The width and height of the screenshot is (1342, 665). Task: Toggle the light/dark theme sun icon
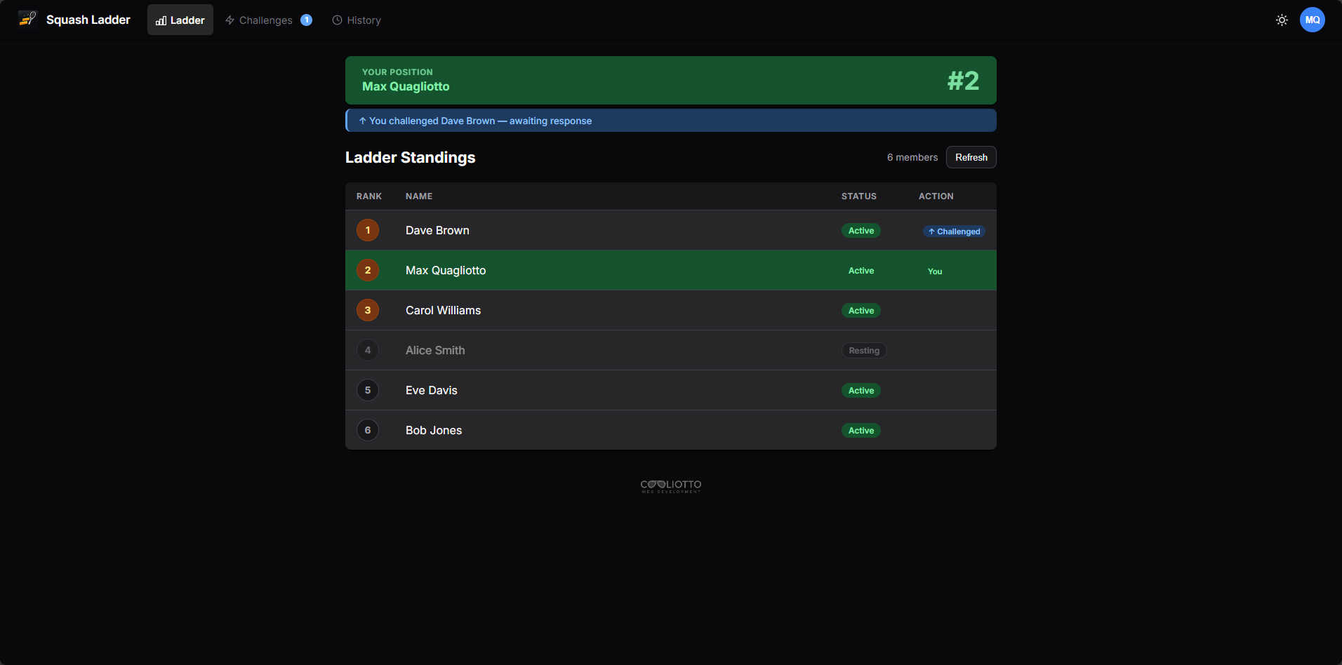(x=1282, y=20)
